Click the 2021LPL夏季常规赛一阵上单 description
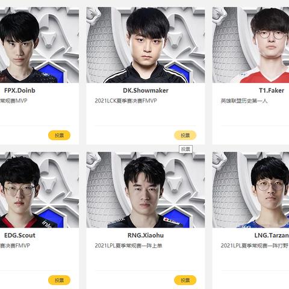Image resolution: width=289 pixels, height=289 pixels. click(128, 246)
